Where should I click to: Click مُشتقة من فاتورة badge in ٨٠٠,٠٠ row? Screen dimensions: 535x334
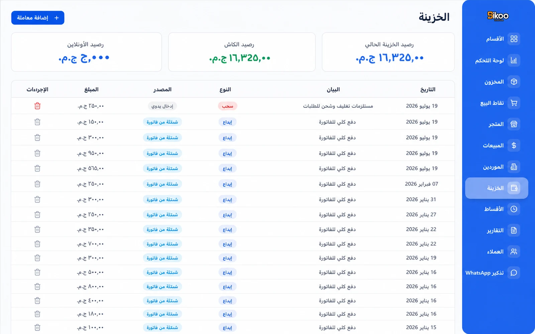click(x=162, y=287)
